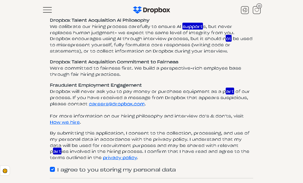The width and height of the screenshot is (303, 183).
Task: Open the underlined privacy policy link
Action: coord(120,158)
